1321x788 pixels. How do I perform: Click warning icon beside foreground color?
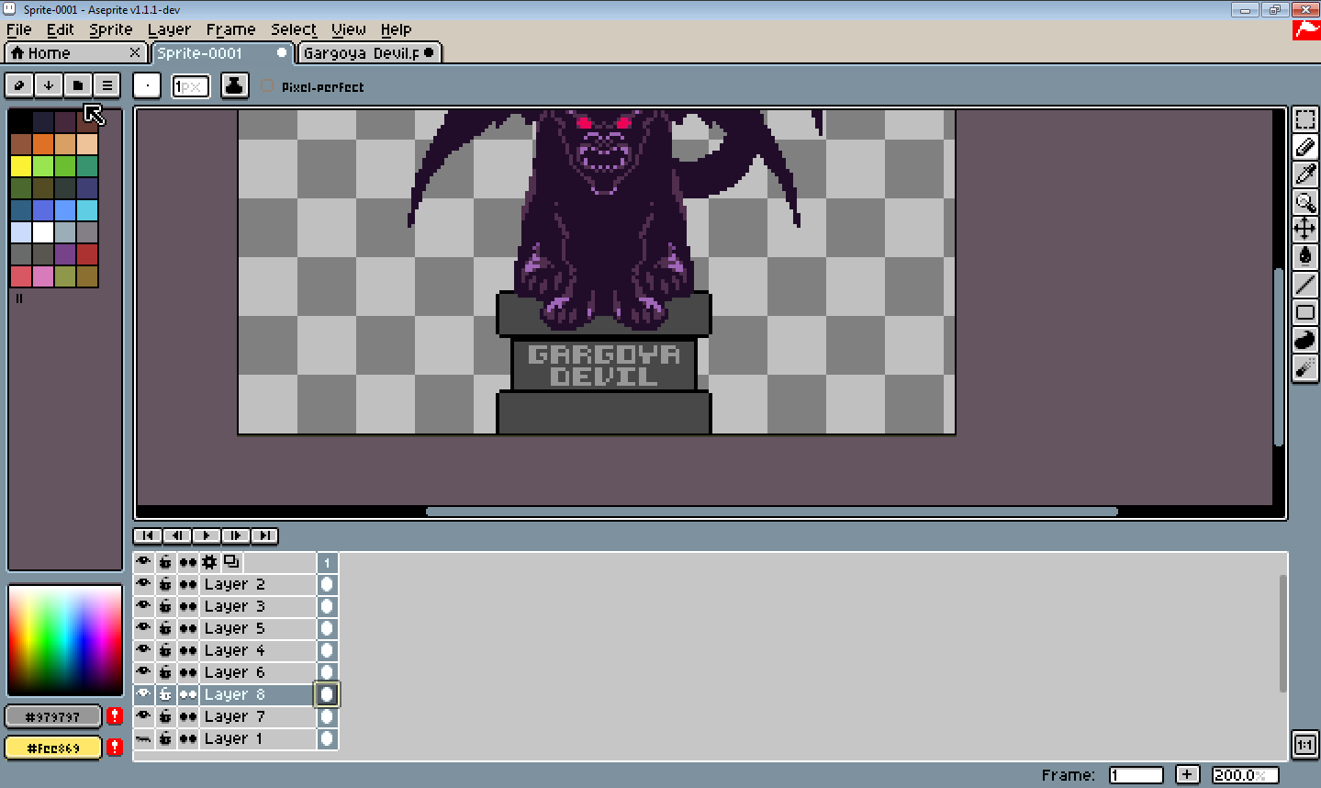[114, 716]
